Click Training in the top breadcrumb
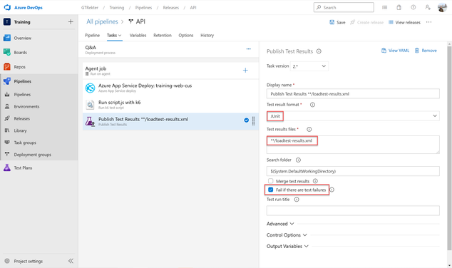This screenshot has width=452, height=268. pos(117,8)
